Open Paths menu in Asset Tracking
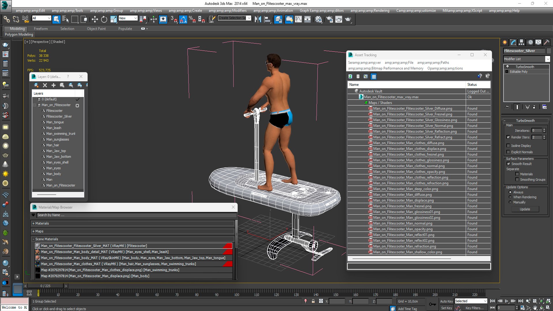 [433, 63]
